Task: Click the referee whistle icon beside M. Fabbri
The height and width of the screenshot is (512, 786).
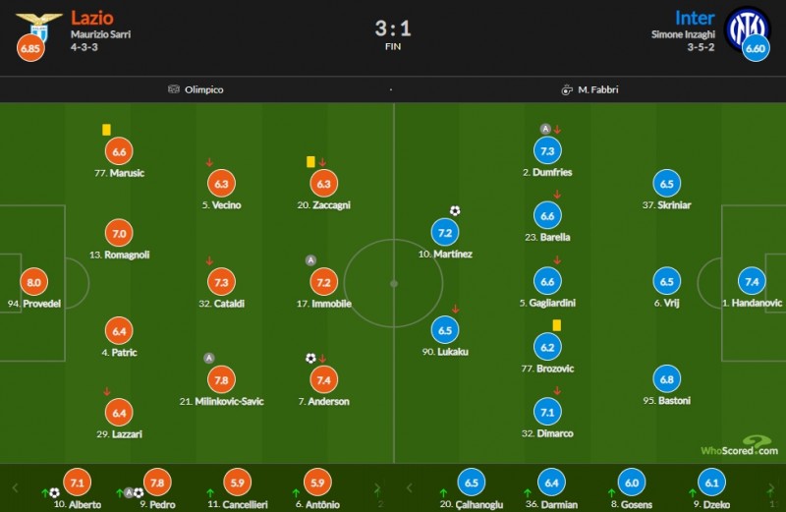Action: (x=567, y=89)
